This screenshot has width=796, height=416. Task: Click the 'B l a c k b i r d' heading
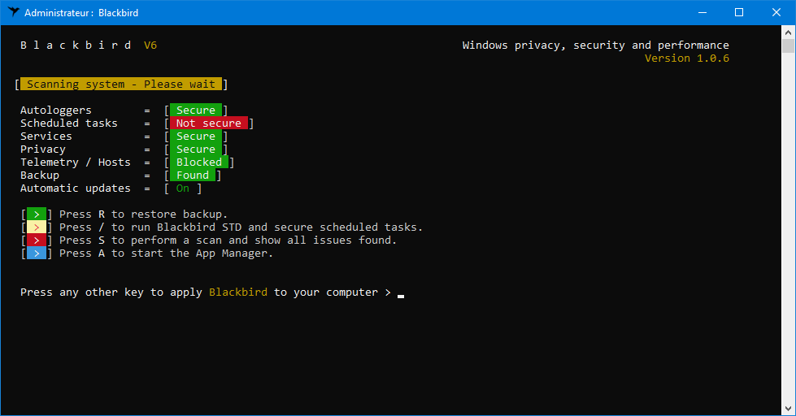point(76,45)
